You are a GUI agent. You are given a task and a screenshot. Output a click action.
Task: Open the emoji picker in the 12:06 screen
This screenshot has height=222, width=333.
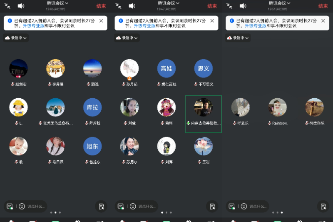coord(22,206)
